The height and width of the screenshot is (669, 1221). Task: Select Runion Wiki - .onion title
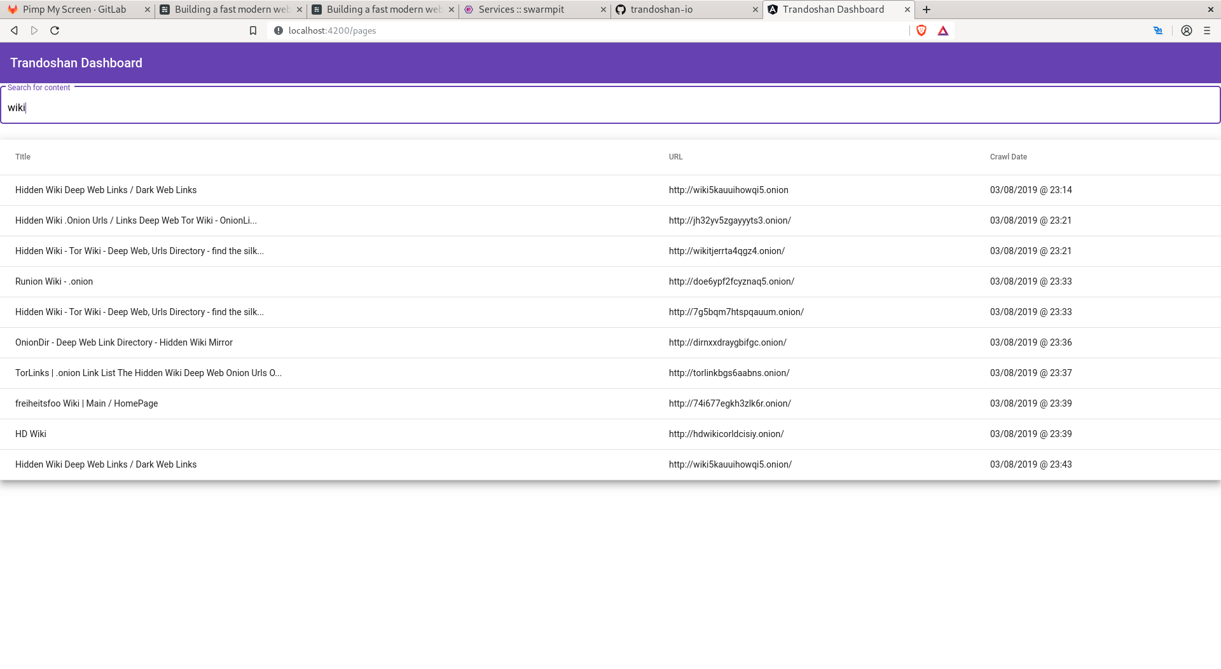54,281
